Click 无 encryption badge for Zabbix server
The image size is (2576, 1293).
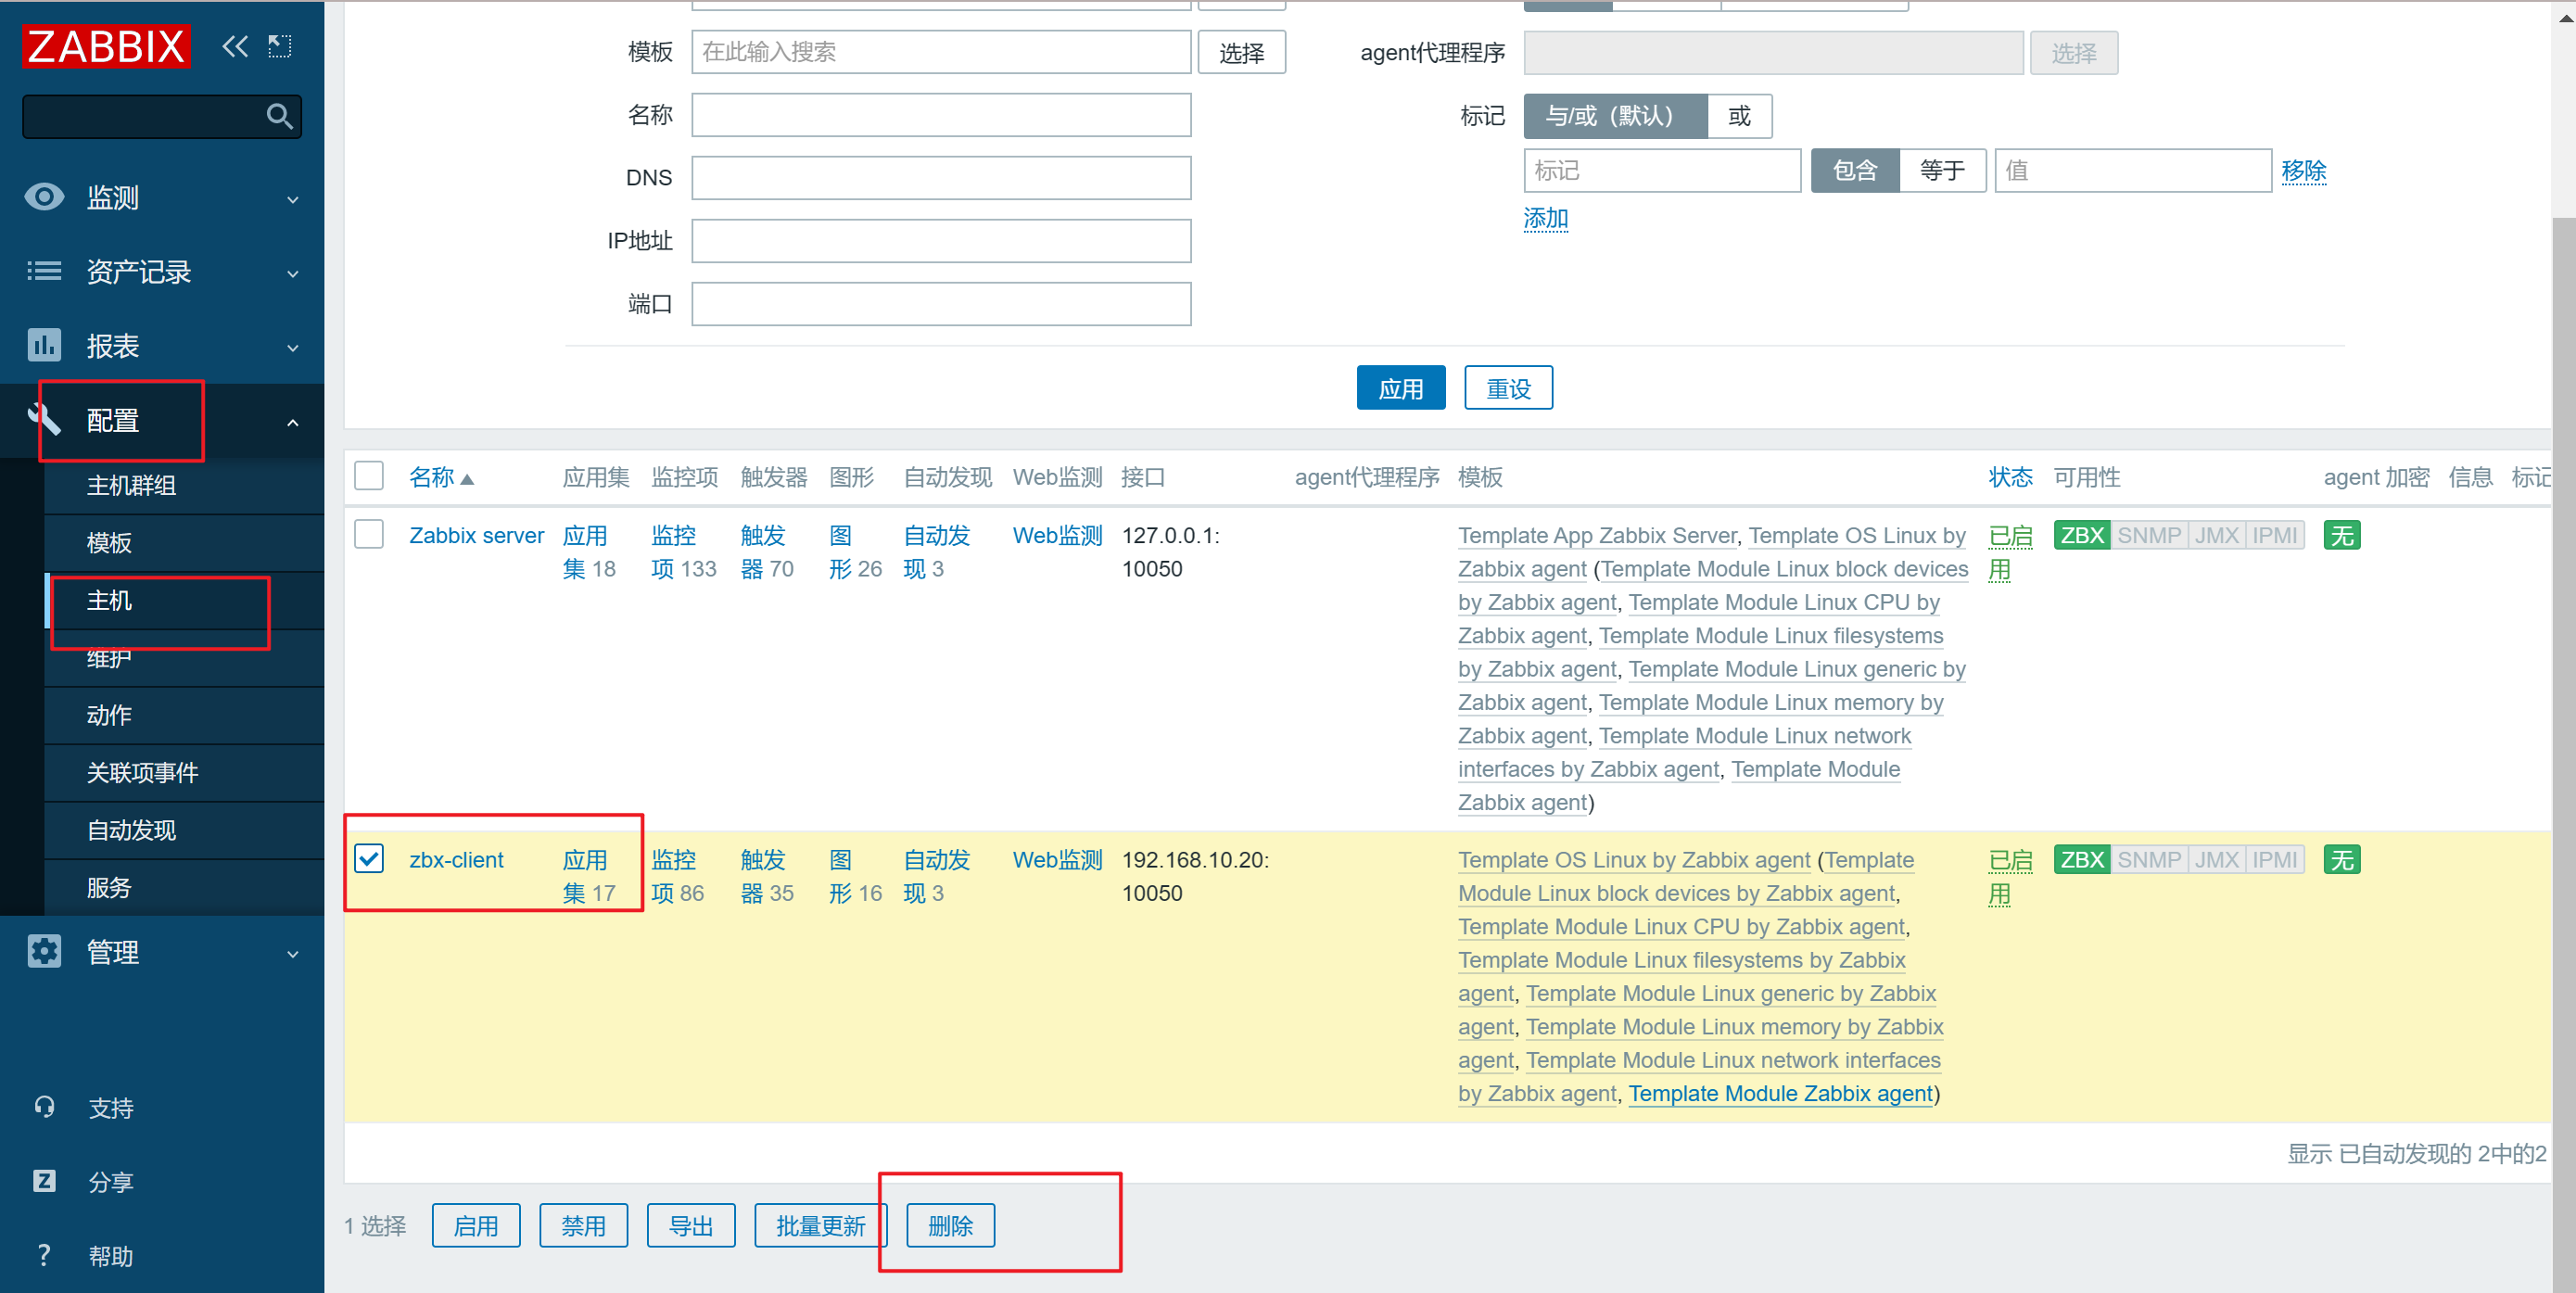[x=2342, y=535]
